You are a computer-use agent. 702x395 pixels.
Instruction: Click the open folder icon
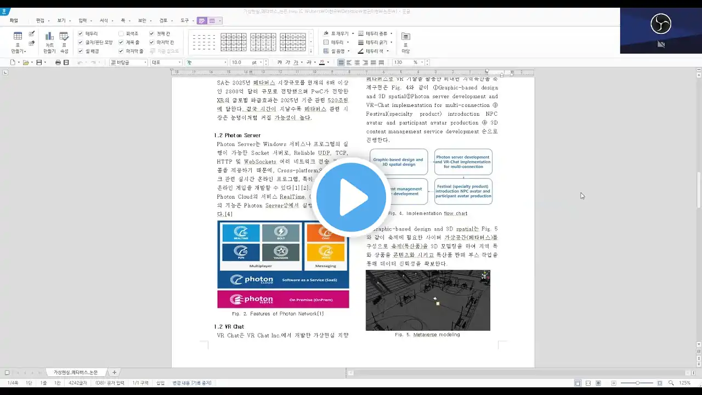pos(26,63)
